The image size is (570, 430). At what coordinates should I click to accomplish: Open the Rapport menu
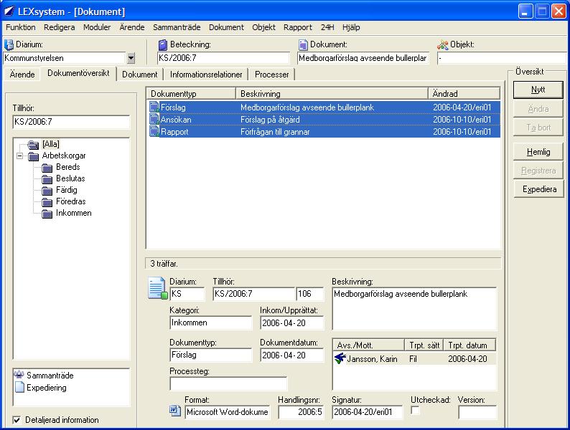tap(298, 27)
